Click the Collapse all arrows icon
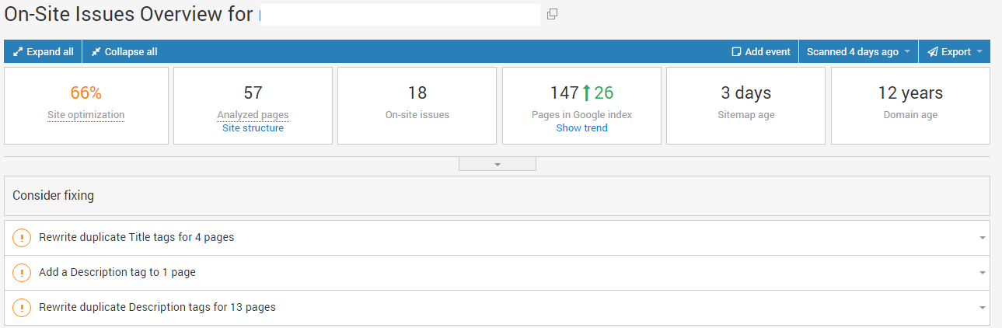The image size is (1002, 328). [96, 52]
